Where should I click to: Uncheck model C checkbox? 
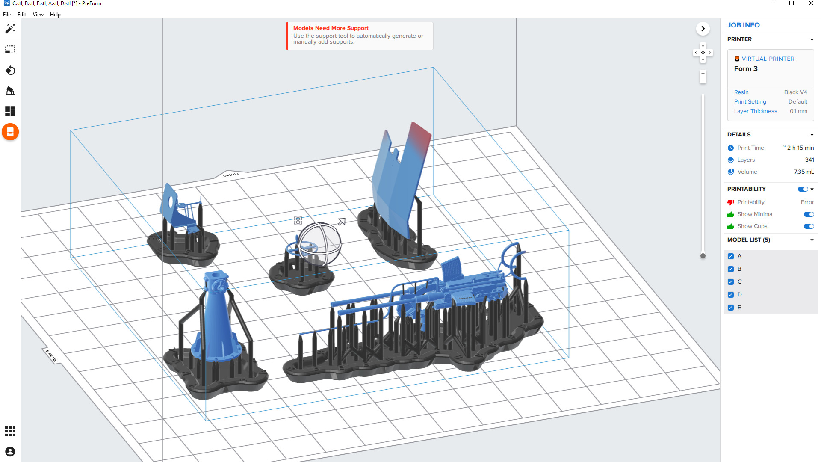tap(731, 282)
